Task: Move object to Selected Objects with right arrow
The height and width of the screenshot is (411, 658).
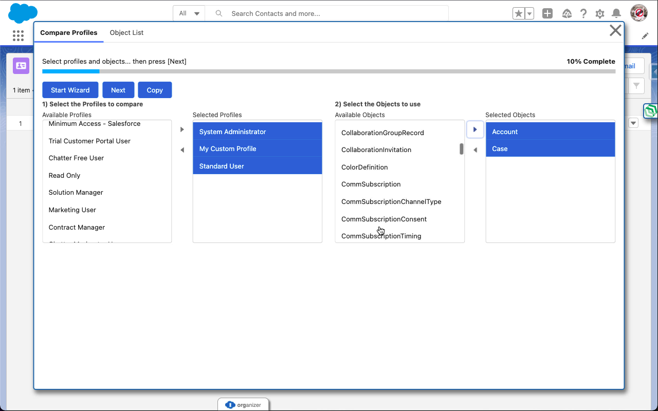Action: 475,129
